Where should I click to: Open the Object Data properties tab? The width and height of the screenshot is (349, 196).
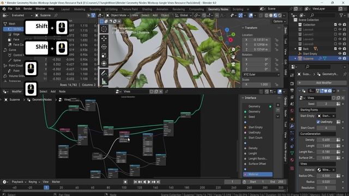(292, 153)
